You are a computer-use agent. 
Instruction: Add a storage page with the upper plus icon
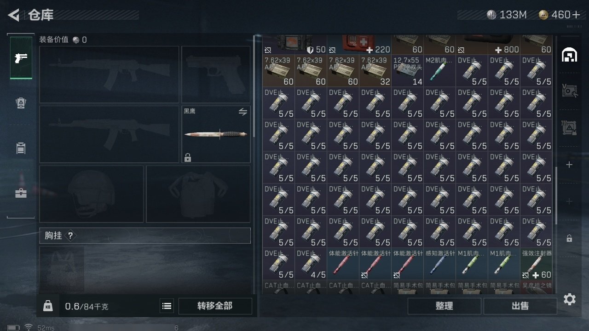coord(569,165)
